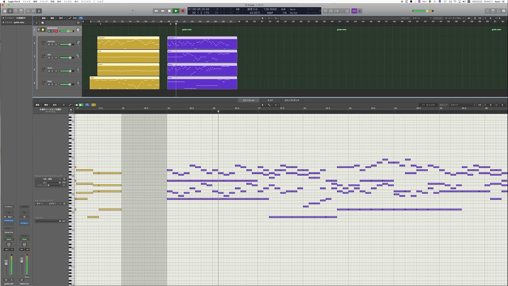
Task: Open the tracks area 機能 menu
Action: pos(53,18)
